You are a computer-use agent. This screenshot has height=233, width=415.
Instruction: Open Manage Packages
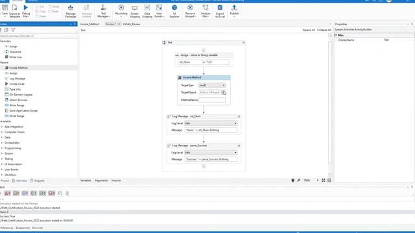pyautogui.click(x=71, y=12)
